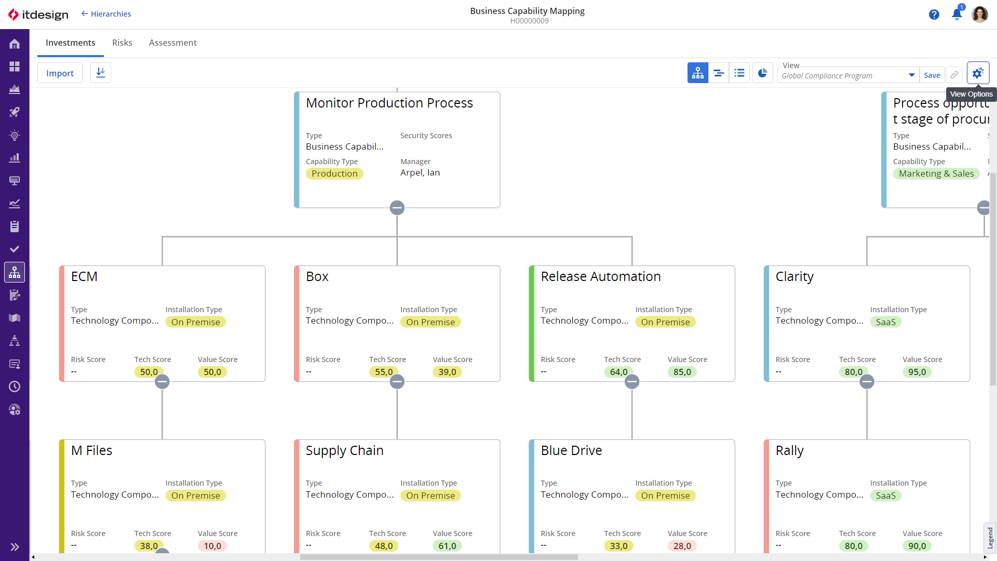The width and height of the screenshot is (997, 561).
Task: Click the scroll right arrow
Action: click(985, 557)
